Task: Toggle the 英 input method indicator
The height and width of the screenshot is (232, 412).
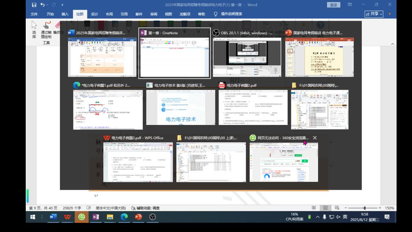Action: pyautogui.click(x=345, y=217)
